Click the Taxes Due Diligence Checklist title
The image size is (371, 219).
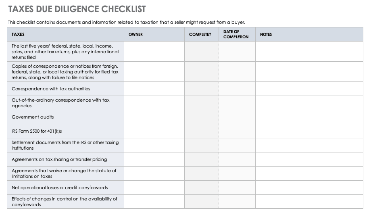point(77,9)
